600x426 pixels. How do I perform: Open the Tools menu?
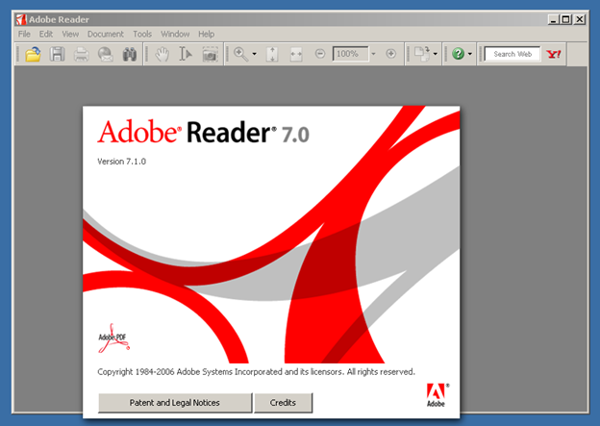[142, 34]
